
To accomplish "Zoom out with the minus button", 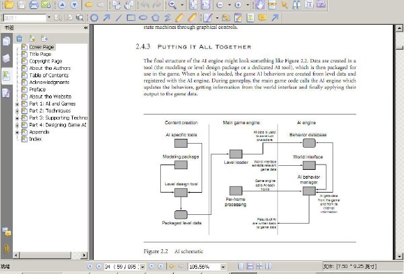I will coord(220,5).
